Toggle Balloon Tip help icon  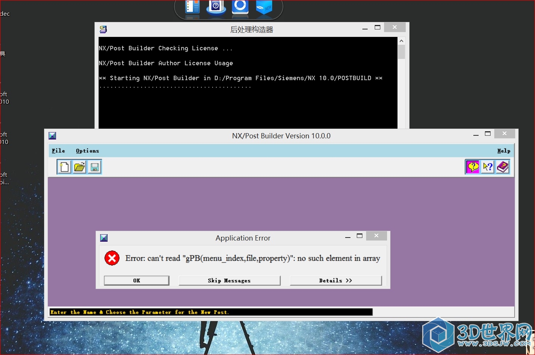[473, 167]
